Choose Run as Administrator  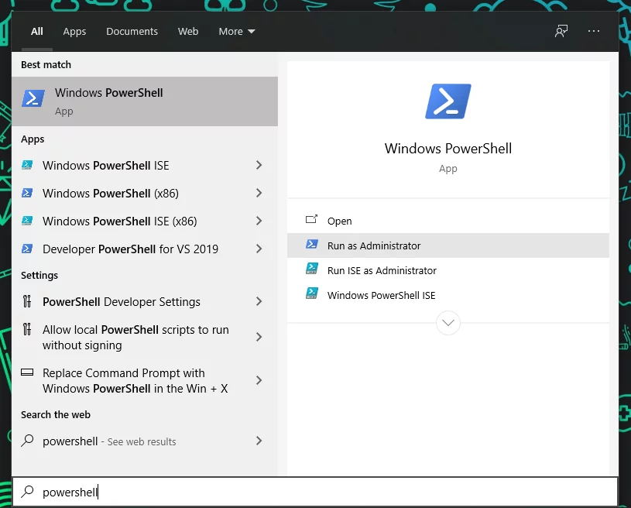[x=448, y=245]
